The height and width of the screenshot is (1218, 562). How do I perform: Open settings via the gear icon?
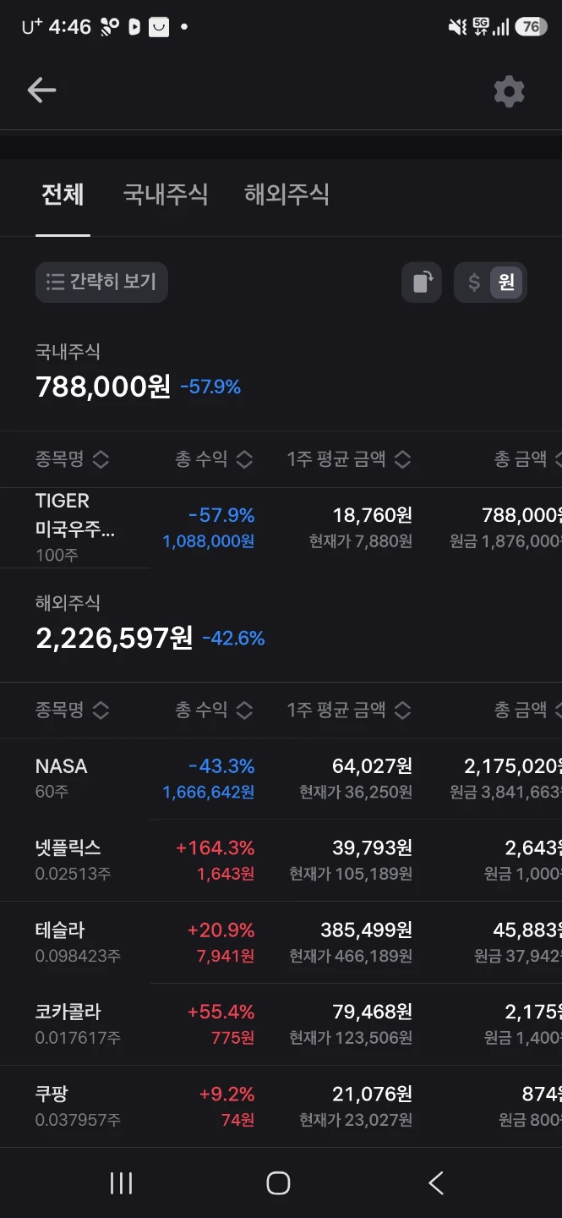(509, 91)
